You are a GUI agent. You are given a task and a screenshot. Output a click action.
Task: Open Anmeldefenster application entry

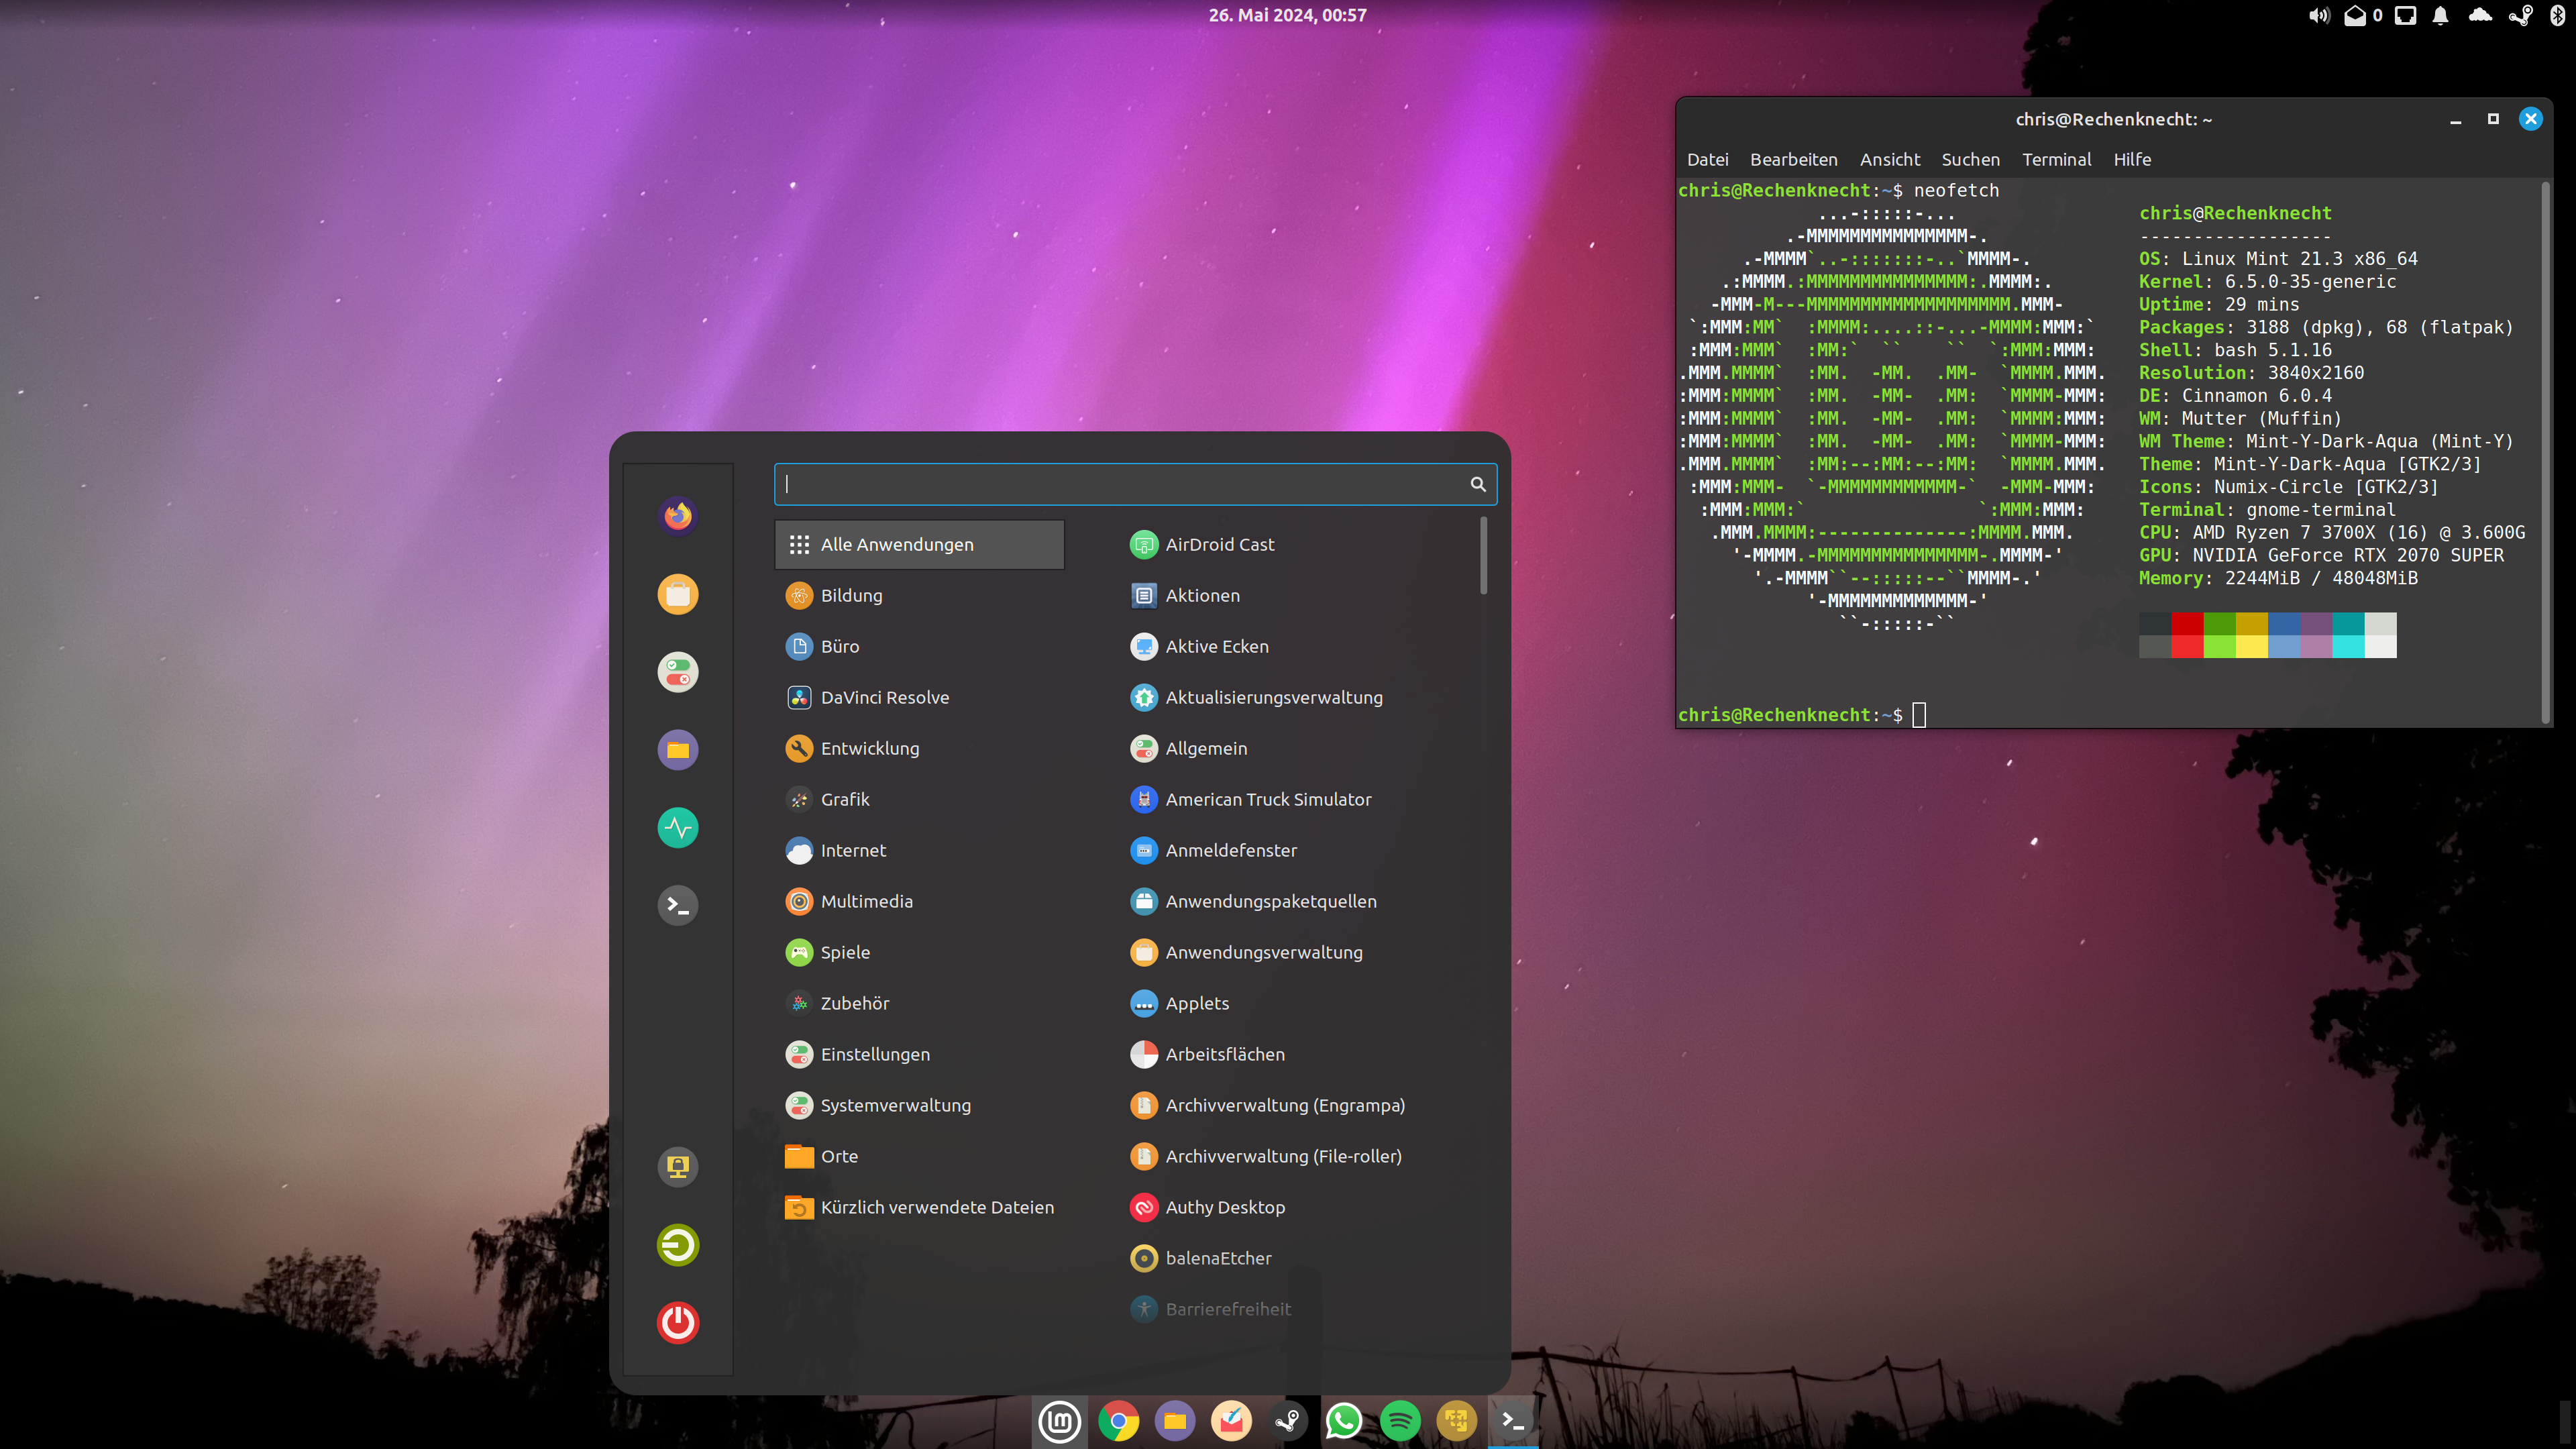point(1230,849)
